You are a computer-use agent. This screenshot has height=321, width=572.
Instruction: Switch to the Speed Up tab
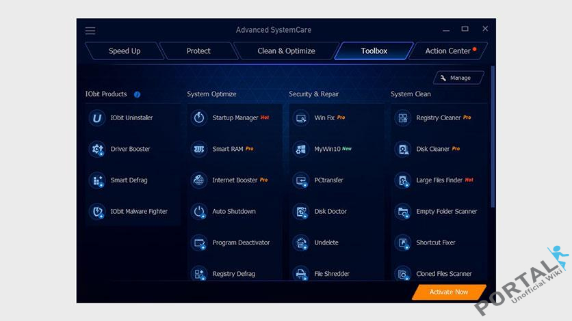click(125, 51)
